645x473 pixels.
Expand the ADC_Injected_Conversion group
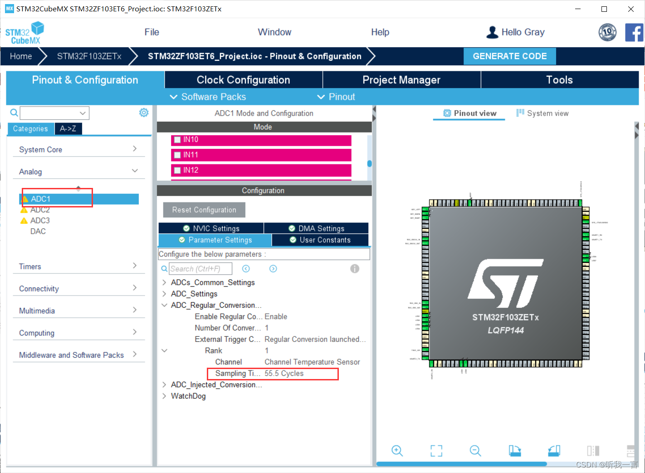[x=164, y=384]
